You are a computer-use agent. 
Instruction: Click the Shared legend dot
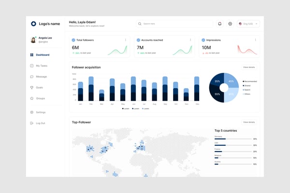tap(244, 85)
